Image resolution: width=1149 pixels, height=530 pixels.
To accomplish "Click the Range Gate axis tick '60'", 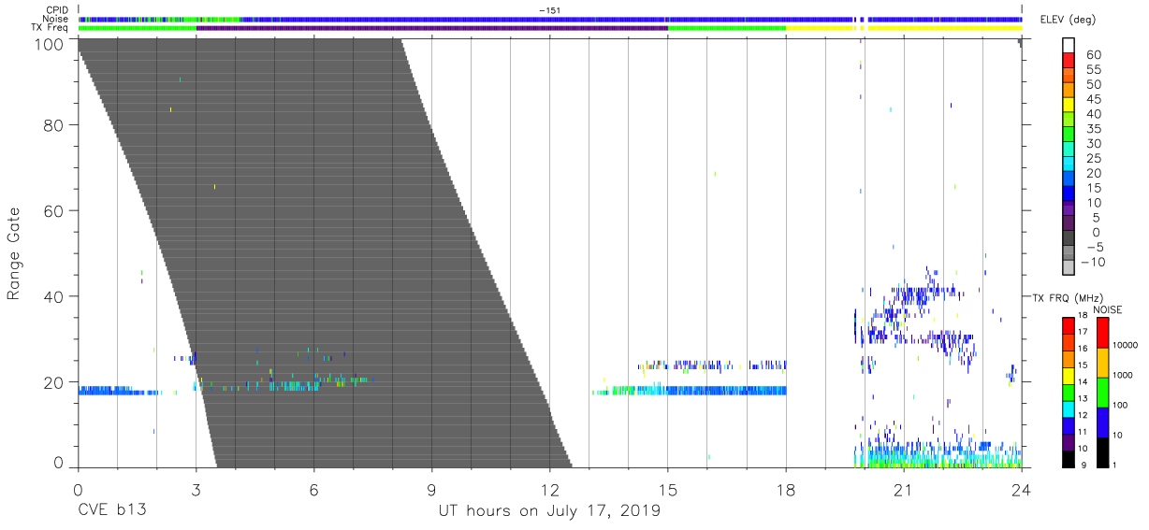I will pyautogui.click(x=54, y=211).
